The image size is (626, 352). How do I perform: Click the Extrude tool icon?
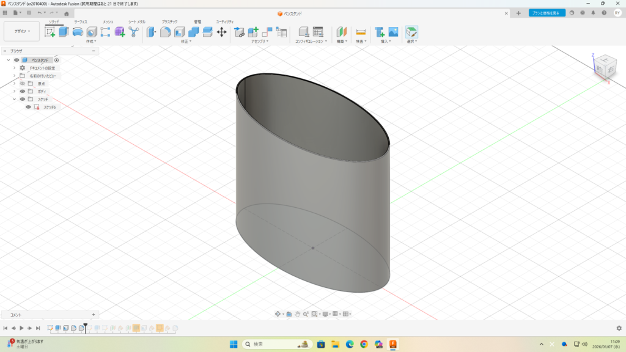click(64, 32)
